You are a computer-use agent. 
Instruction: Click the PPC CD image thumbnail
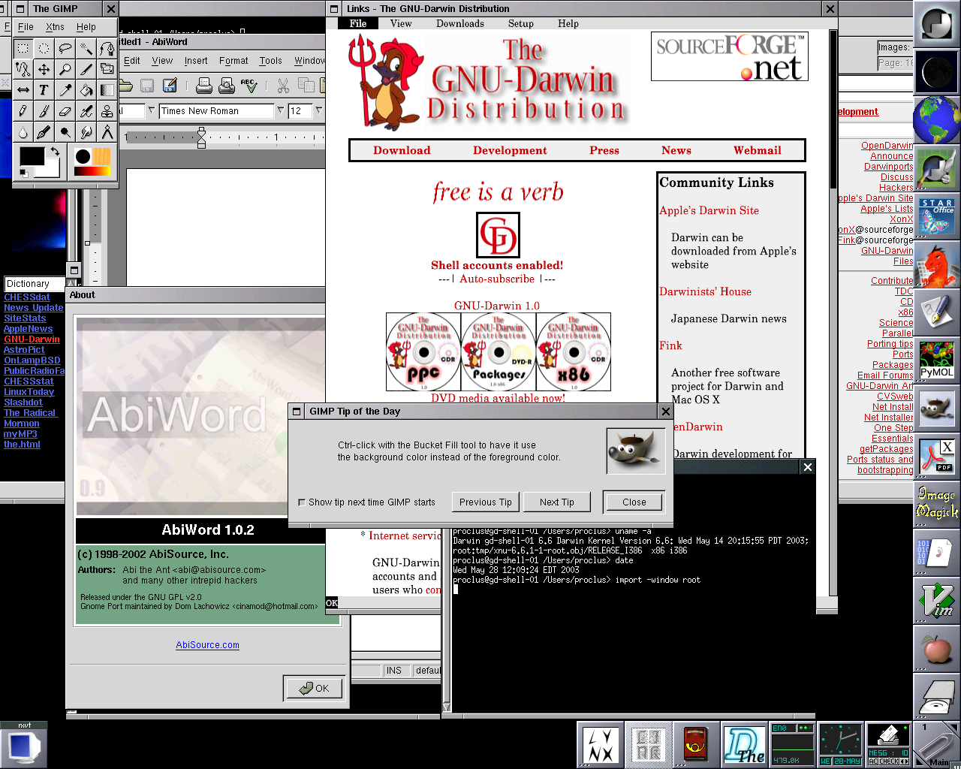pos(423,351)
